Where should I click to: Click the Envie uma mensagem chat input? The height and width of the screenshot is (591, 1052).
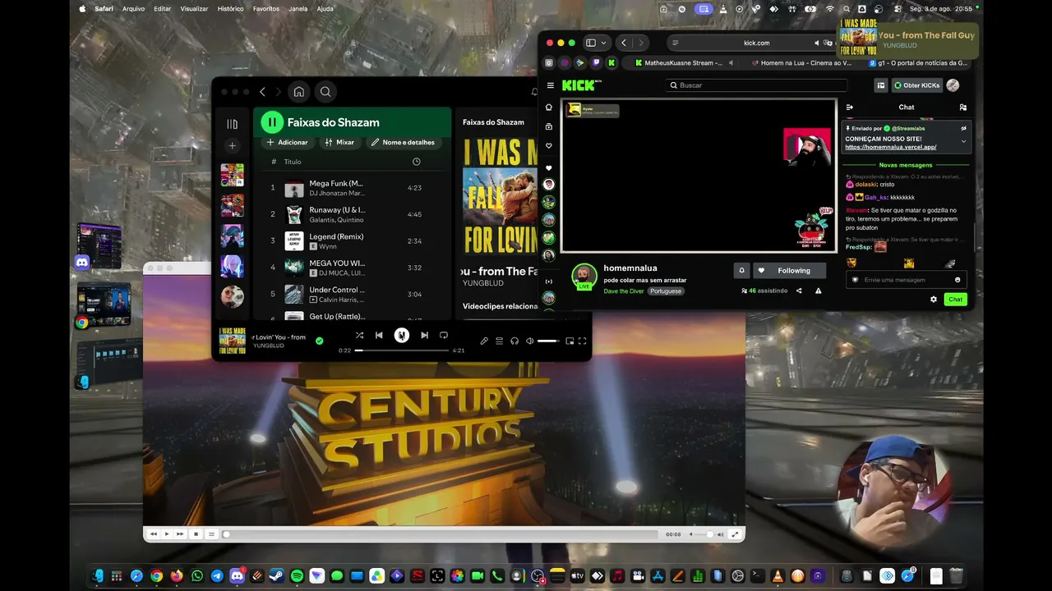907,280
